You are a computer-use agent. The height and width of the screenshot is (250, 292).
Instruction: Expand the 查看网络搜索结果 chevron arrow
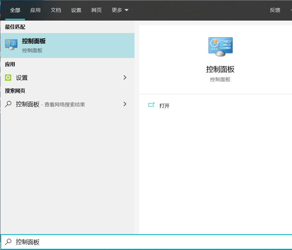coord(125,104)
